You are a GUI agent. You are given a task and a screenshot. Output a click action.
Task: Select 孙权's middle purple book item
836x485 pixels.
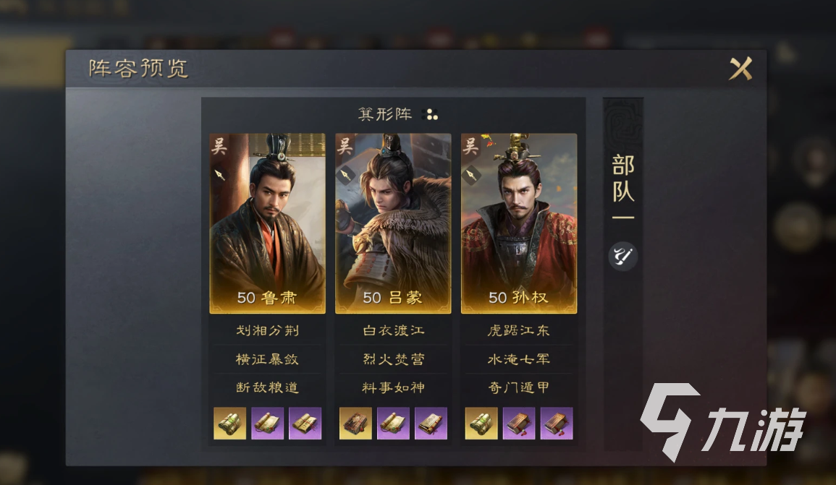(519, 424)
